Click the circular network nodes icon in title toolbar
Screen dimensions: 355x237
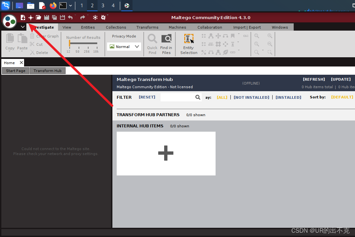[95, 17]
